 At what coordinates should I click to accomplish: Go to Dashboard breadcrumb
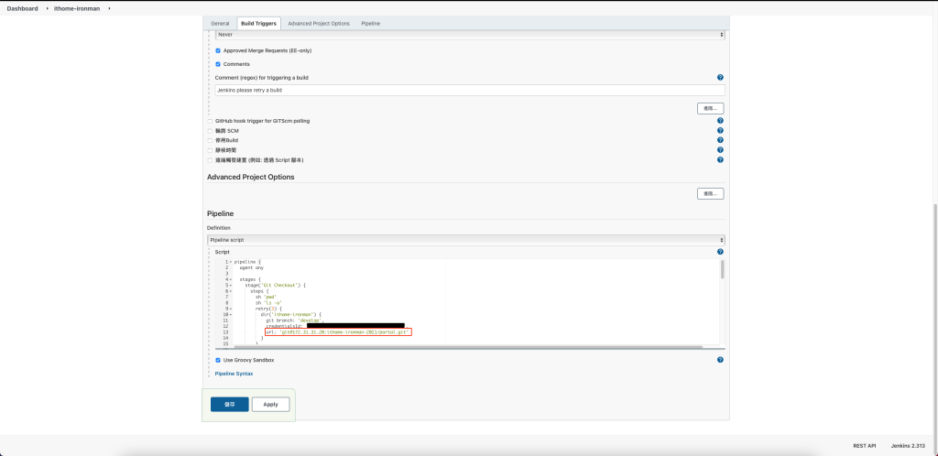click(x=22, y=9)
